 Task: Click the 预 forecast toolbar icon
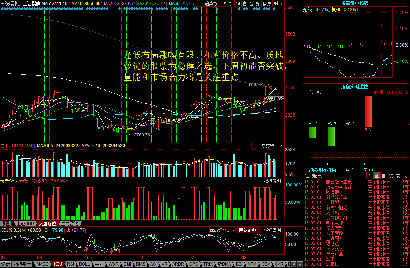tap(258, 4)
